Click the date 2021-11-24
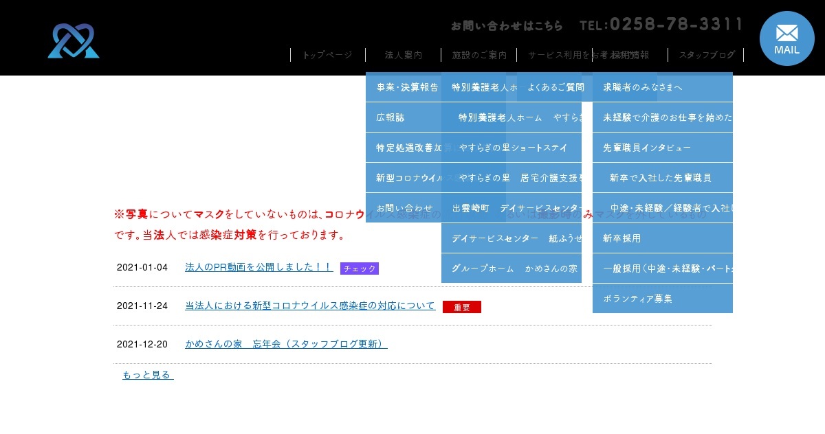The height and width of the screenshot is (434, 825). tap(142, 306)
